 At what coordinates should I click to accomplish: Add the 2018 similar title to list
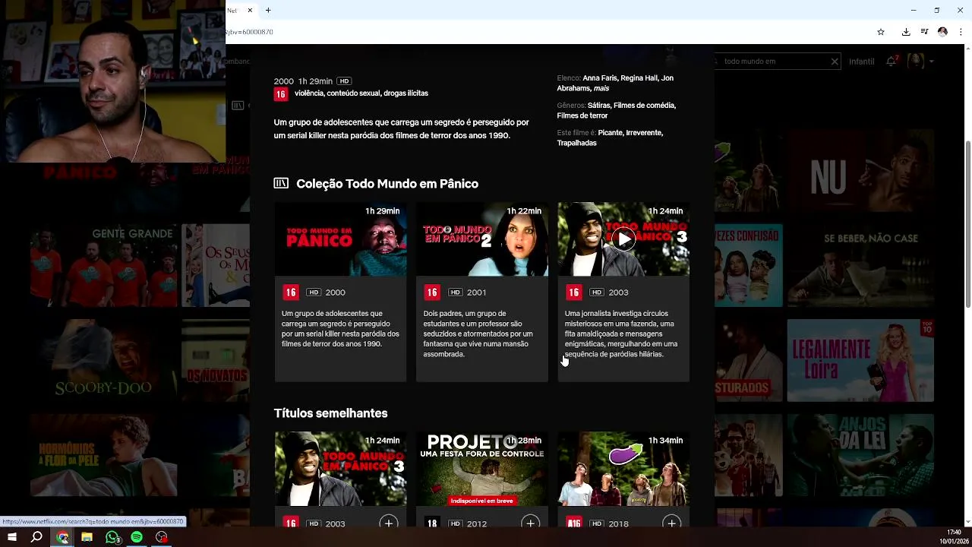pyautogui.click(x=671, y=523)
